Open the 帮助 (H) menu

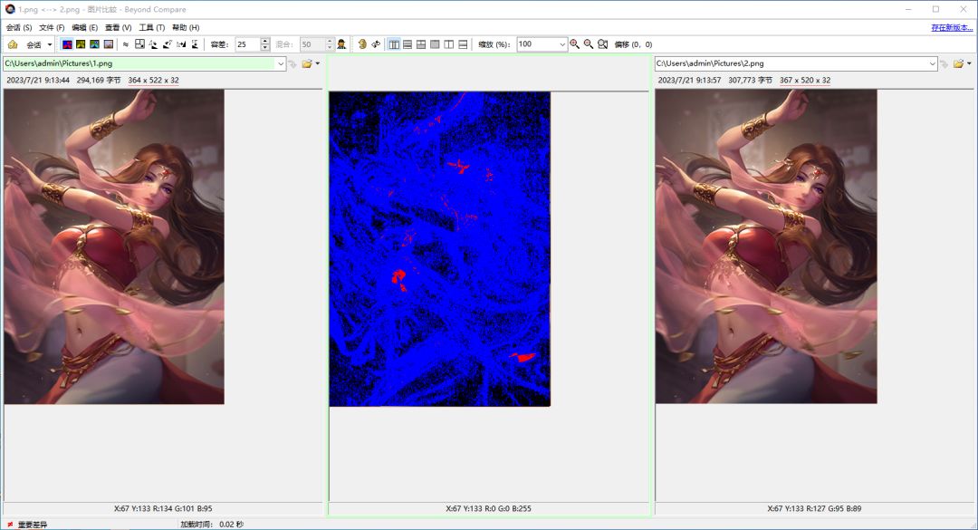[x=186, y=27]
